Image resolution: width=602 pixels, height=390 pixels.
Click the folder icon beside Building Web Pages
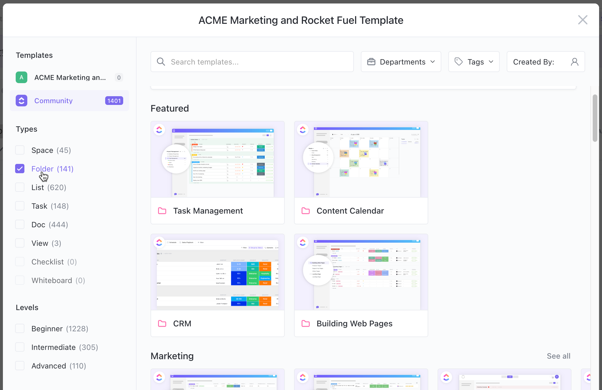point(306,323)
